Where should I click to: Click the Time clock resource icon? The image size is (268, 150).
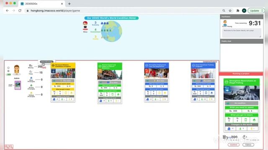pos(31,72)
